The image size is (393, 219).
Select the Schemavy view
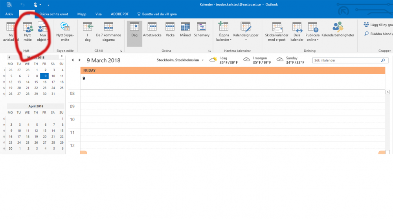[x=202, y=30]
